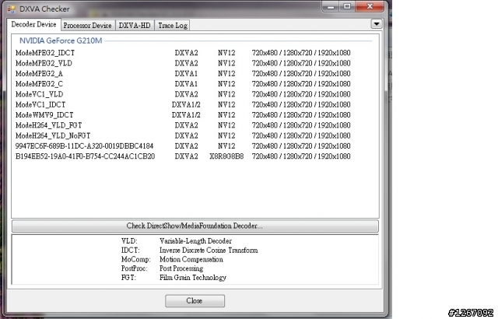Select the B194EB52-19A0-41F0-B754-CC244AC1CB20 row
The height and width of the screenshot is (319, 498).
pyautogui.click(x=183, y=156)
